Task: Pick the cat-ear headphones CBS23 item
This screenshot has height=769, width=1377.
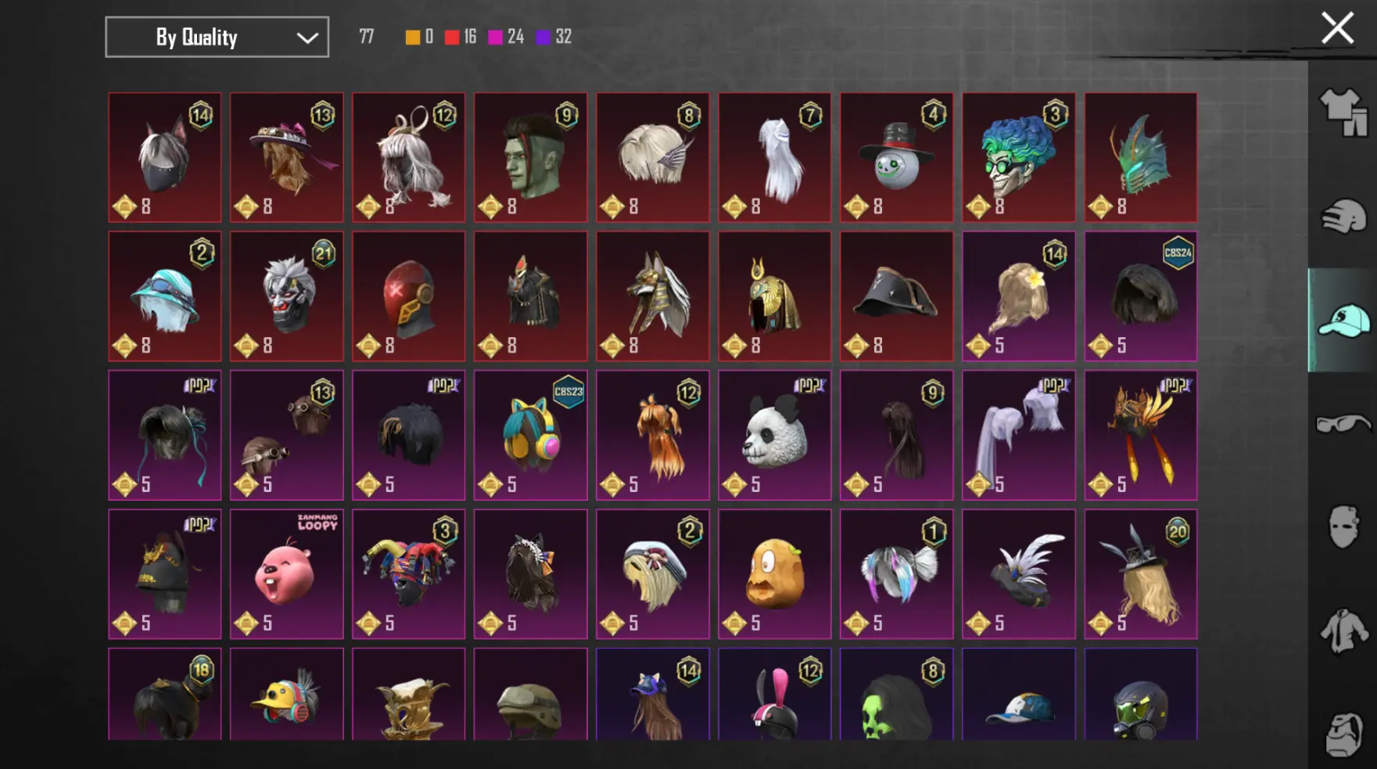Action: tap(530, 435)
